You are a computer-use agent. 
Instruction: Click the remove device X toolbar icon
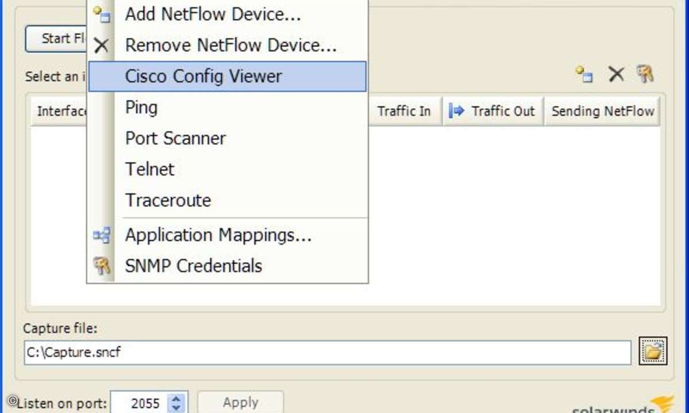click(x=616, y=74)
